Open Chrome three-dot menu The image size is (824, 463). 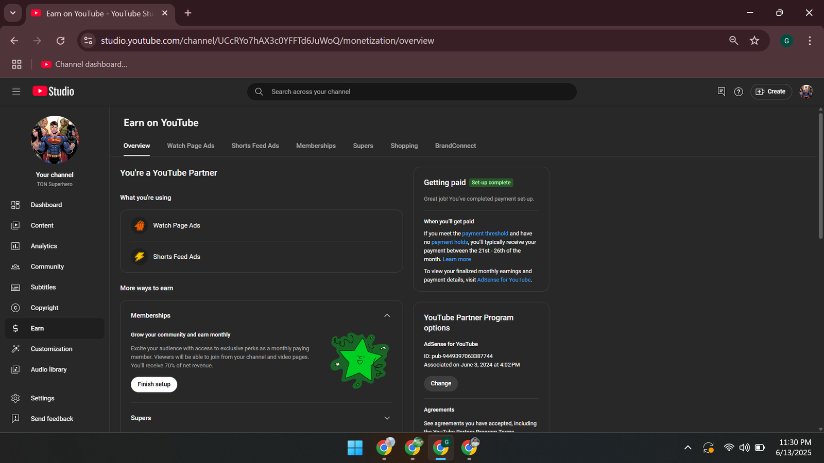coord(810,41)
